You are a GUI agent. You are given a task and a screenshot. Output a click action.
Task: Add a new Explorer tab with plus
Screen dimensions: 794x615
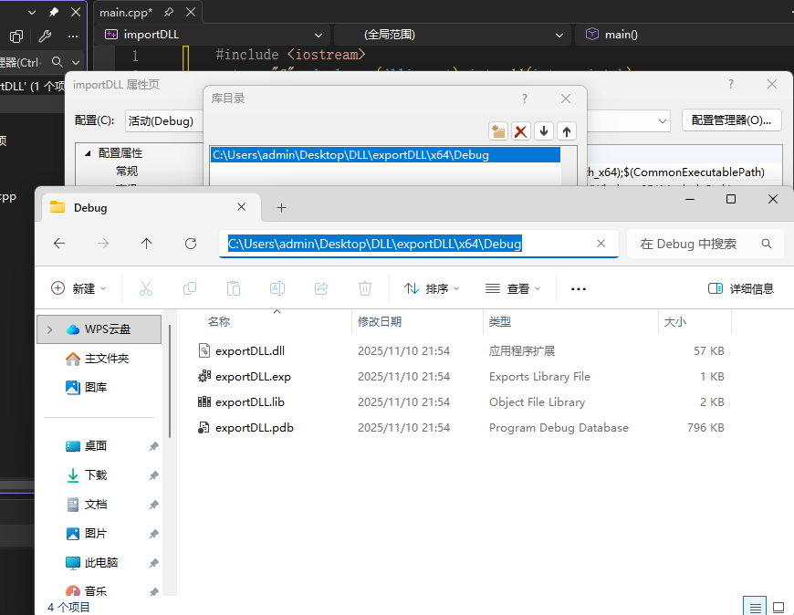[281, 207]
